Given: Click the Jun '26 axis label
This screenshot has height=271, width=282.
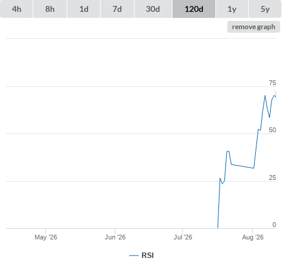Looking at the screenshot, I should click(x=115, y=237).
